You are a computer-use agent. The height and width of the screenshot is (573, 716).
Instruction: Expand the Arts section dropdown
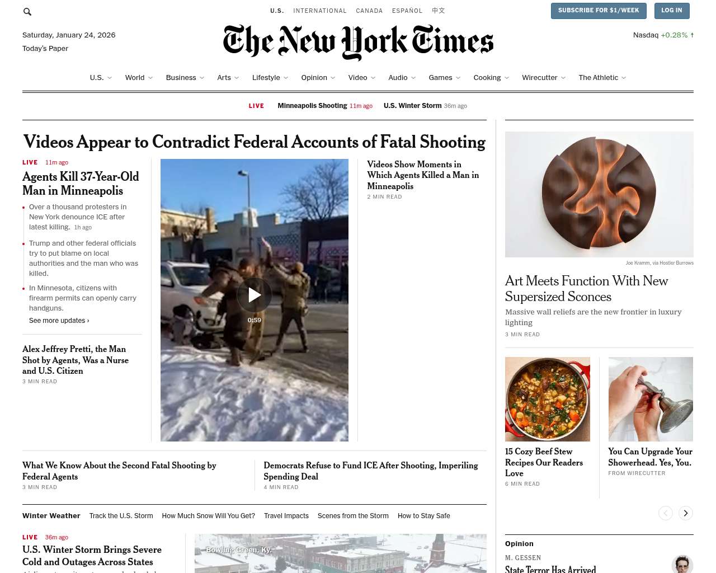coord(228,78)
